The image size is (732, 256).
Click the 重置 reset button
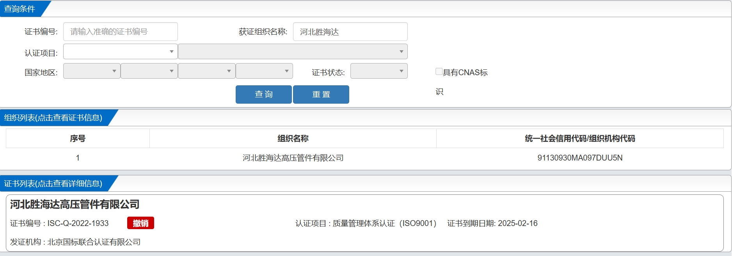(x=321, y=94)
